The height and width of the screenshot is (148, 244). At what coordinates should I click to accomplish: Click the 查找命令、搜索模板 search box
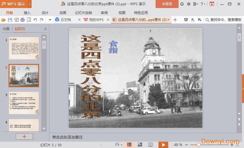click(223, 20)
